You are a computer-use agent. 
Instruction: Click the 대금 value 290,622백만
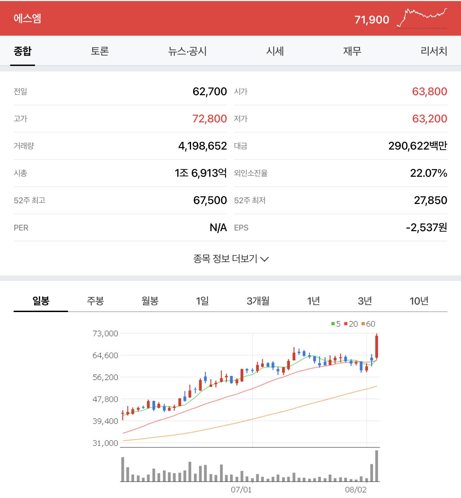[x=418, y=146]
